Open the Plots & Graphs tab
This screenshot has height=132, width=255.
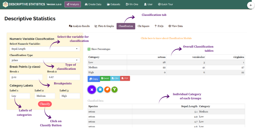[104, 26]
